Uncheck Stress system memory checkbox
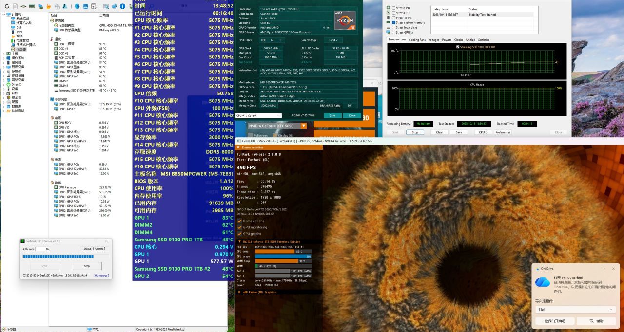This screenshot has width=624, height=332. point(394,22)
